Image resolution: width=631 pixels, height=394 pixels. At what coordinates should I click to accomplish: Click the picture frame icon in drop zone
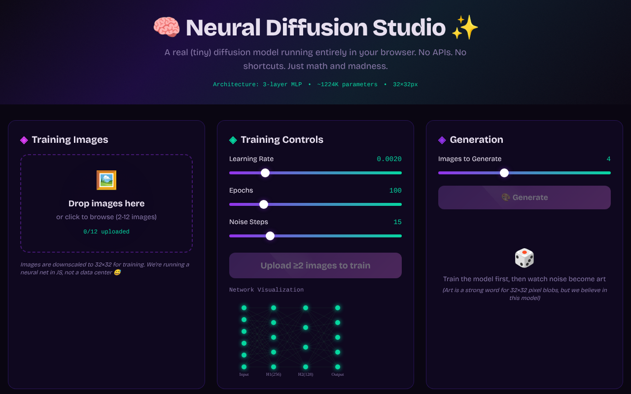106,180
